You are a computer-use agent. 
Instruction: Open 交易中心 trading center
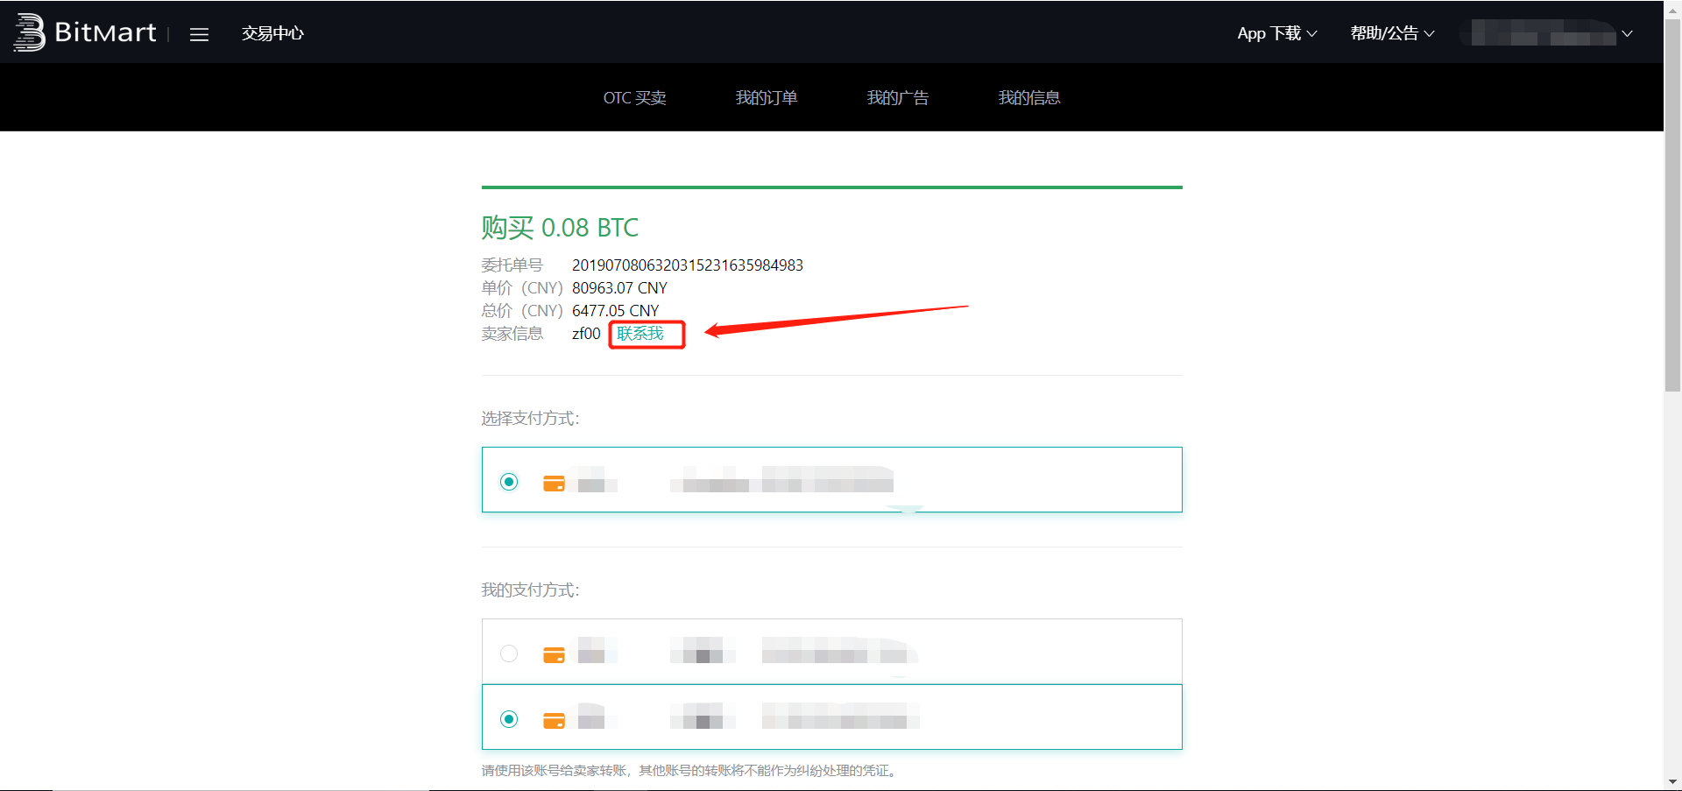[272, 33]
